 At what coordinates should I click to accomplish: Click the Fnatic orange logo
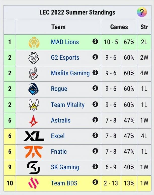34,152
